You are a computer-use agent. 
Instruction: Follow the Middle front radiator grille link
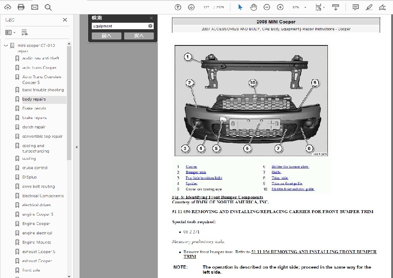point(293,189)
